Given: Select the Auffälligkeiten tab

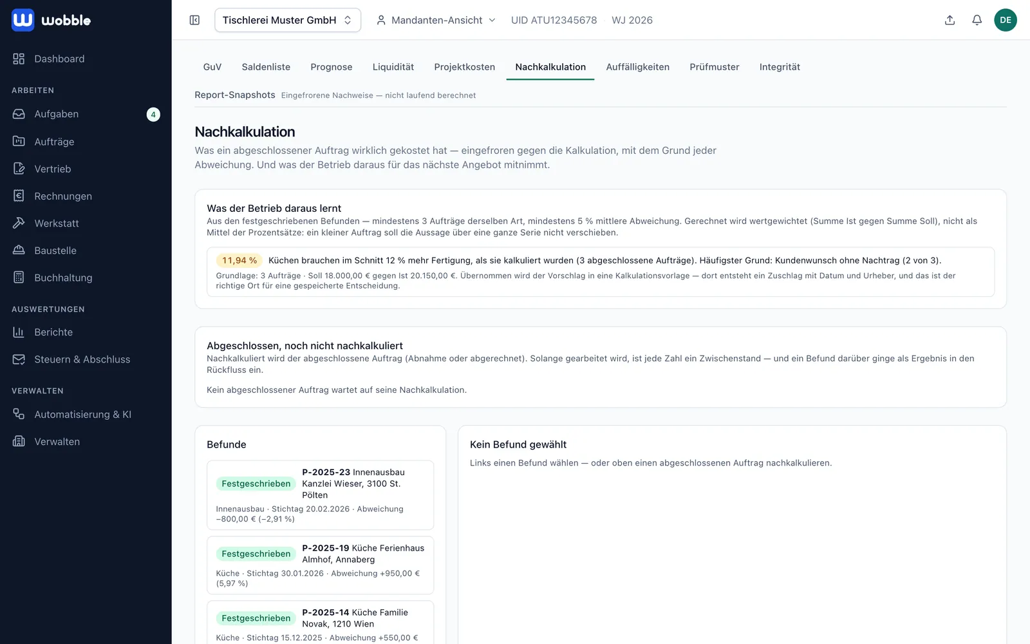Looking at the screenshot, I should [x=638, y=67].
